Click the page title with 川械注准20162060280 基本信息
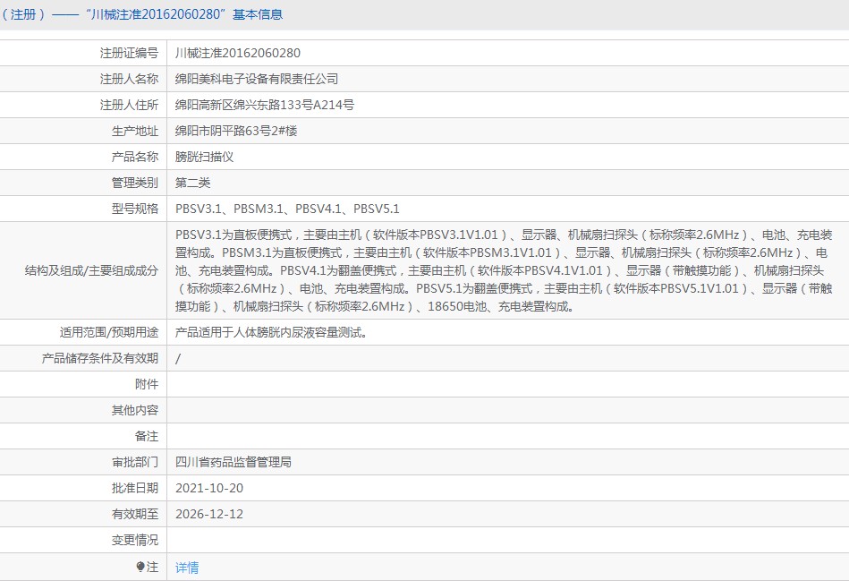Viewport: 849px width, 581px height. 142,14
